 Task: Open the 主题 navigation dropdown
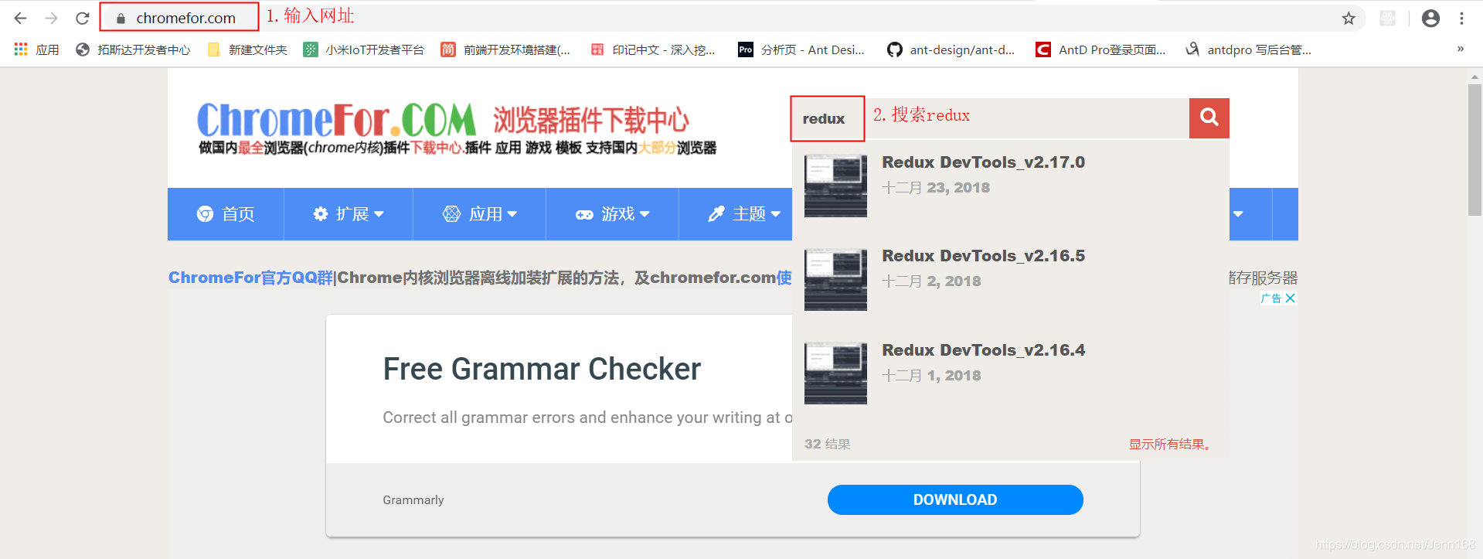click(744, 214)
